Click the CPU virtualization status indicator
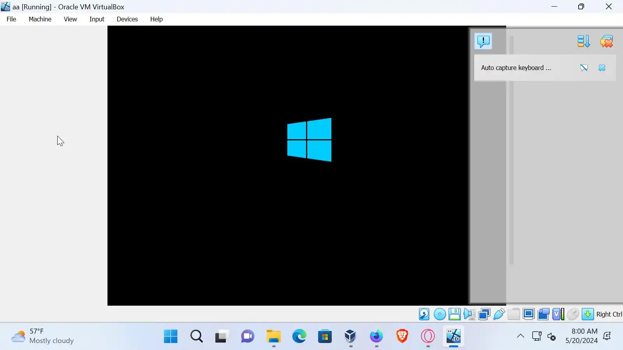Image resolution: width=623 pixels, height=350 pixels. [558, 314]
